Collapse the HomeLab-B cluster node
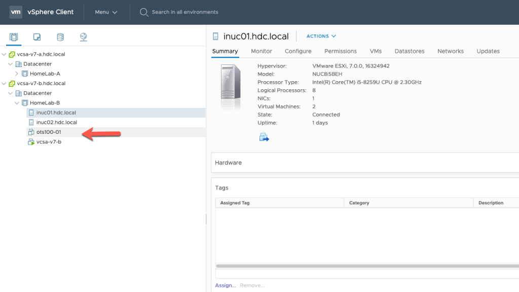The height and width of the screenshot is (292, 519). pyautogui.click(x=17, y=103)
